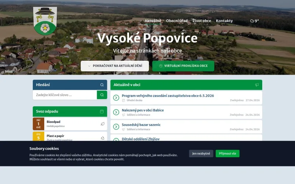
Task: Click megaphone icon in Aktuálně v obci header
Action: 257,85
